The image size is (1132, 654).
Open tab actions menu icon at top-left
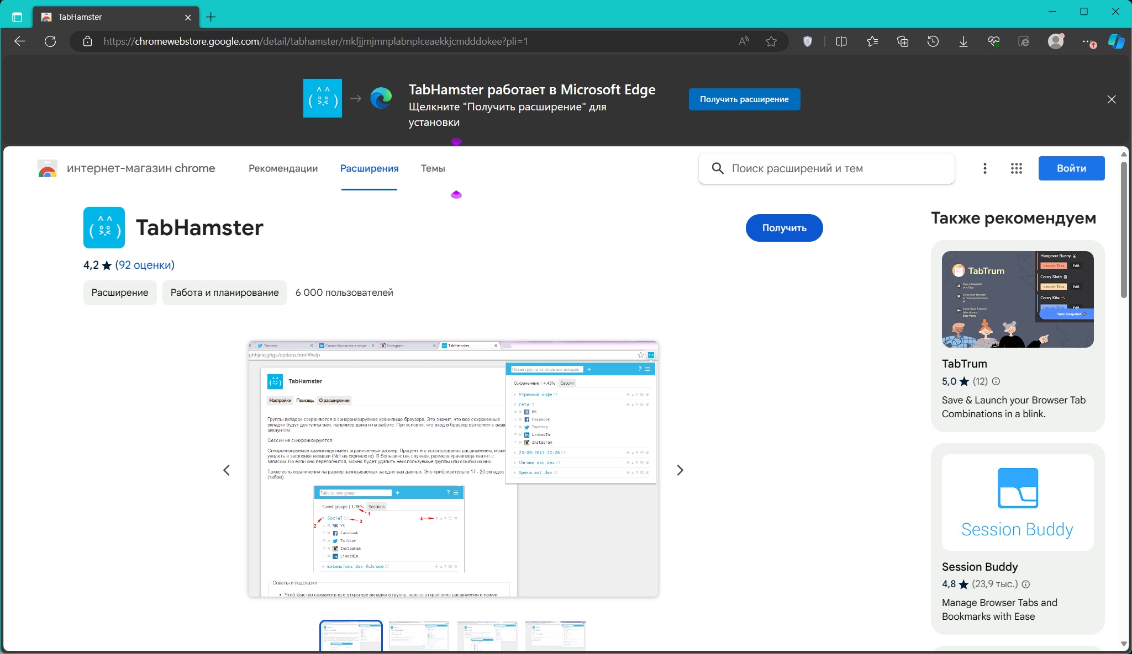(x=17, y=17)
